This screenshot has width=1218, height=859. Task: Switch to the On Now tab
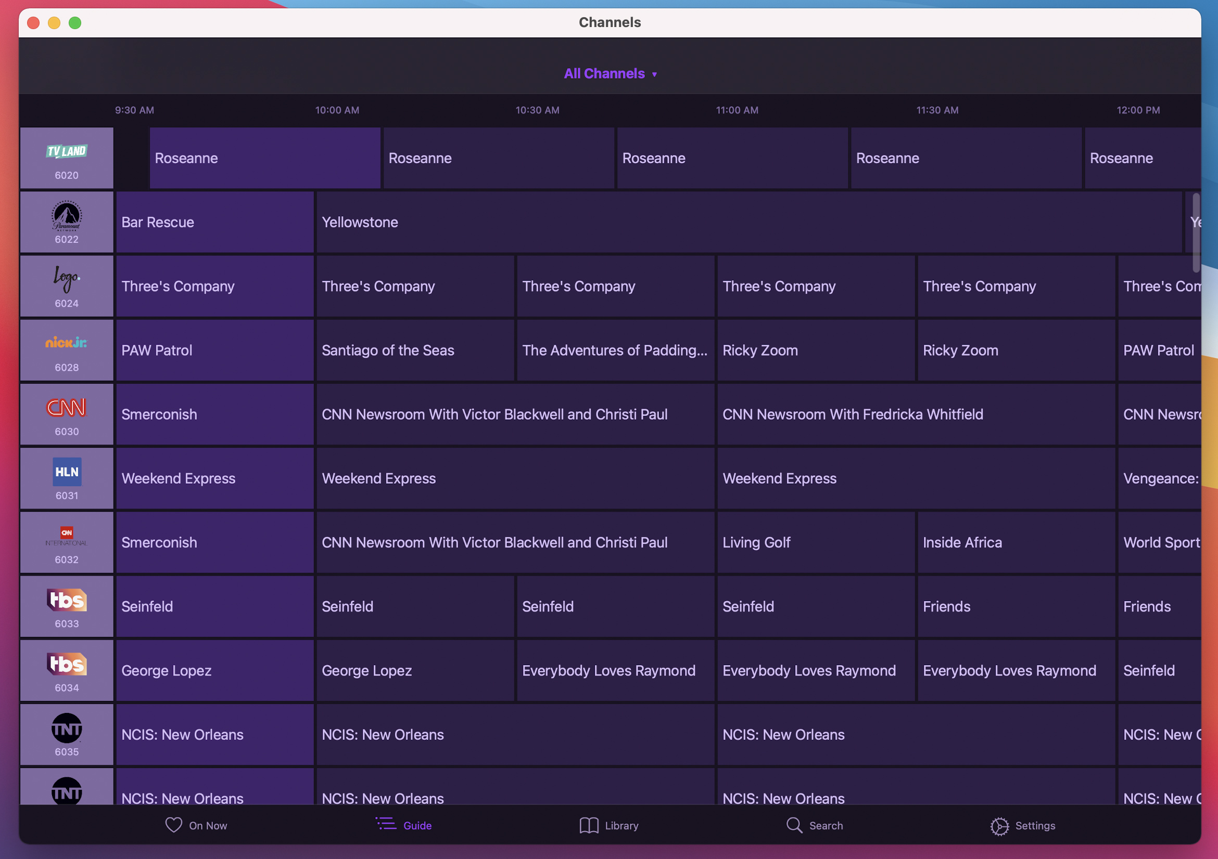tap(196, 825)
